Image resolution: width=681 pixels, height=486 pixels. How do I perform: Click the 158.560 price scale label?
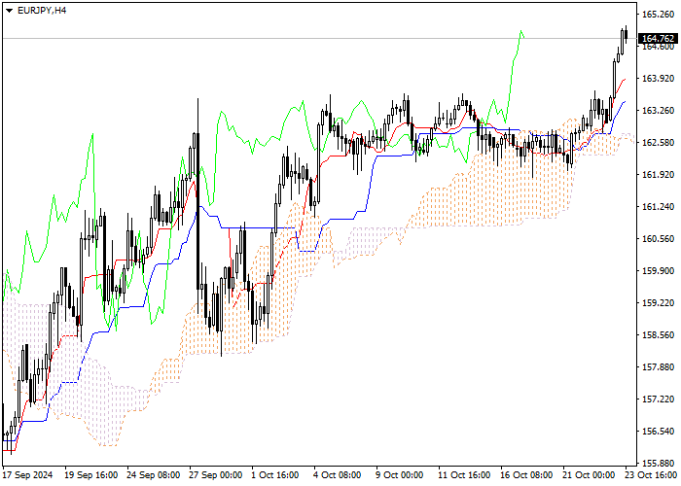[658, 335]
